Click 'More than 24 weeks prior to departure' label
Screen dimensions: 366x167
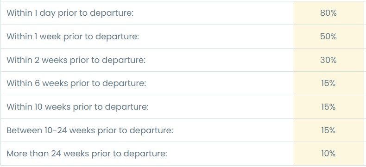87,154
